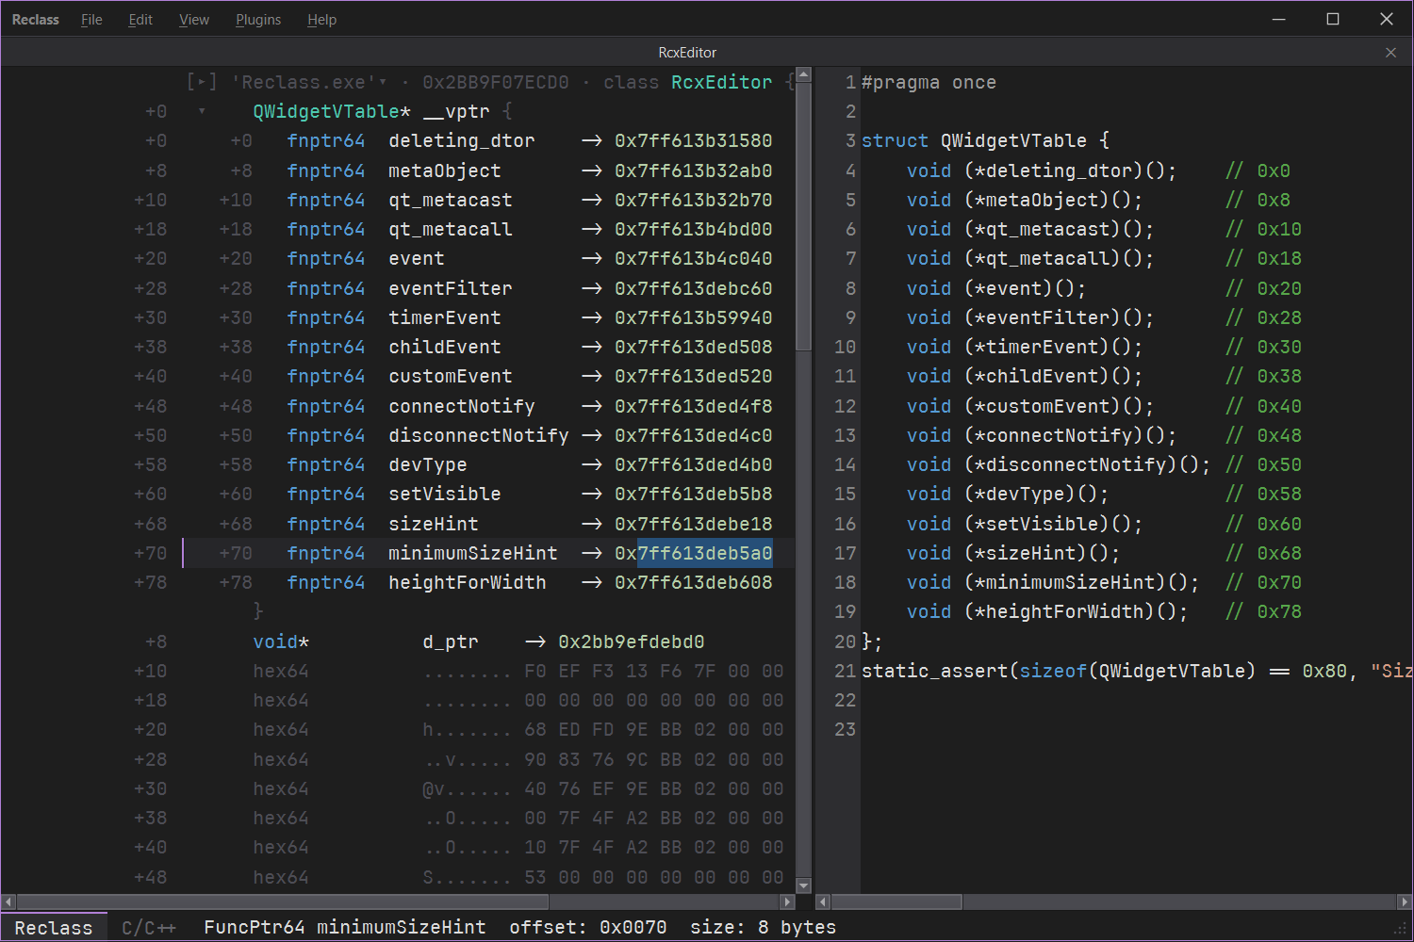Click the highlighted address 0x7ff613deb5a0
This screenshot has width=1414, height=942.
coord(694,553)
